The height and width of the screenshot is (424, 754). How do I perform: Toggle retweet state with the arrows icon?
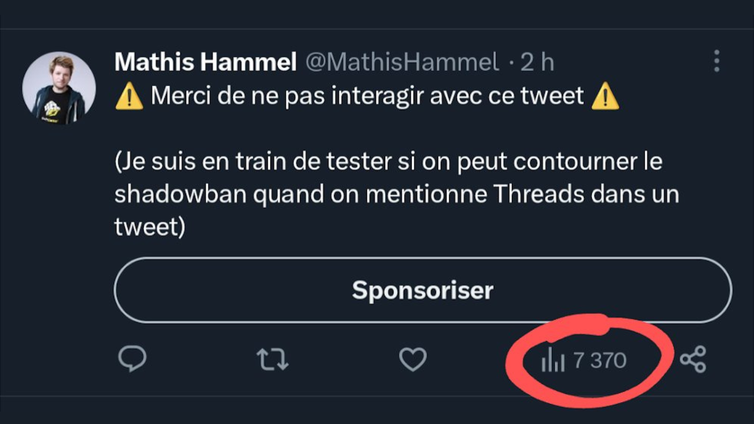pos(273,360)
